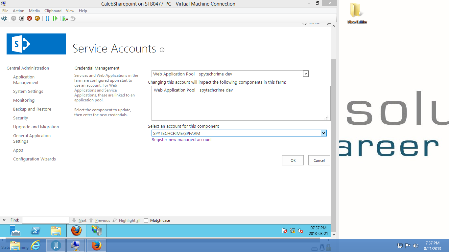The image size is (449, 252).
Task: Click the Checkpoint snapshot icon
Action: (x=65, y=18)
